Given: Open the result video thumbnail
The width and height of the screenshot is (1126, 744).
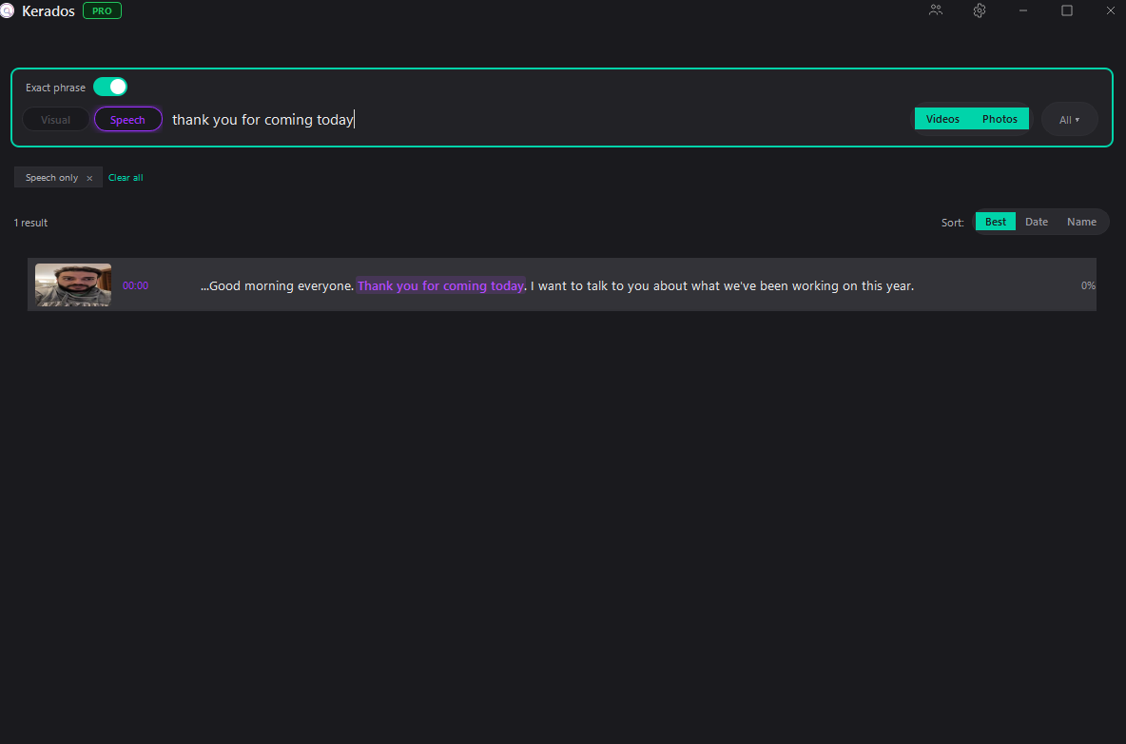Looking at the screenshot, I should [73, 284].
